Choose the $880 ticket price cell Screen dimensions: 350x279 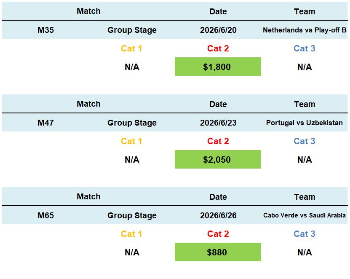217,252
